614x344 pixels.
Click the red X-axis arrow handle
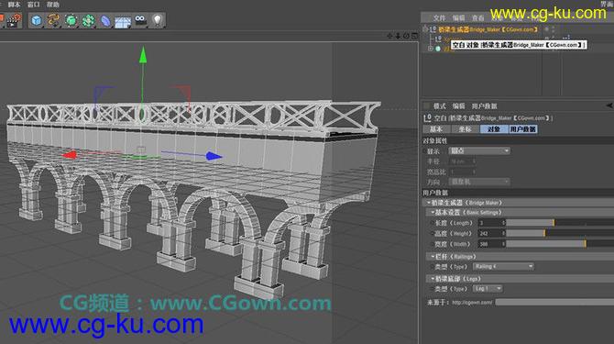[70, 155]
